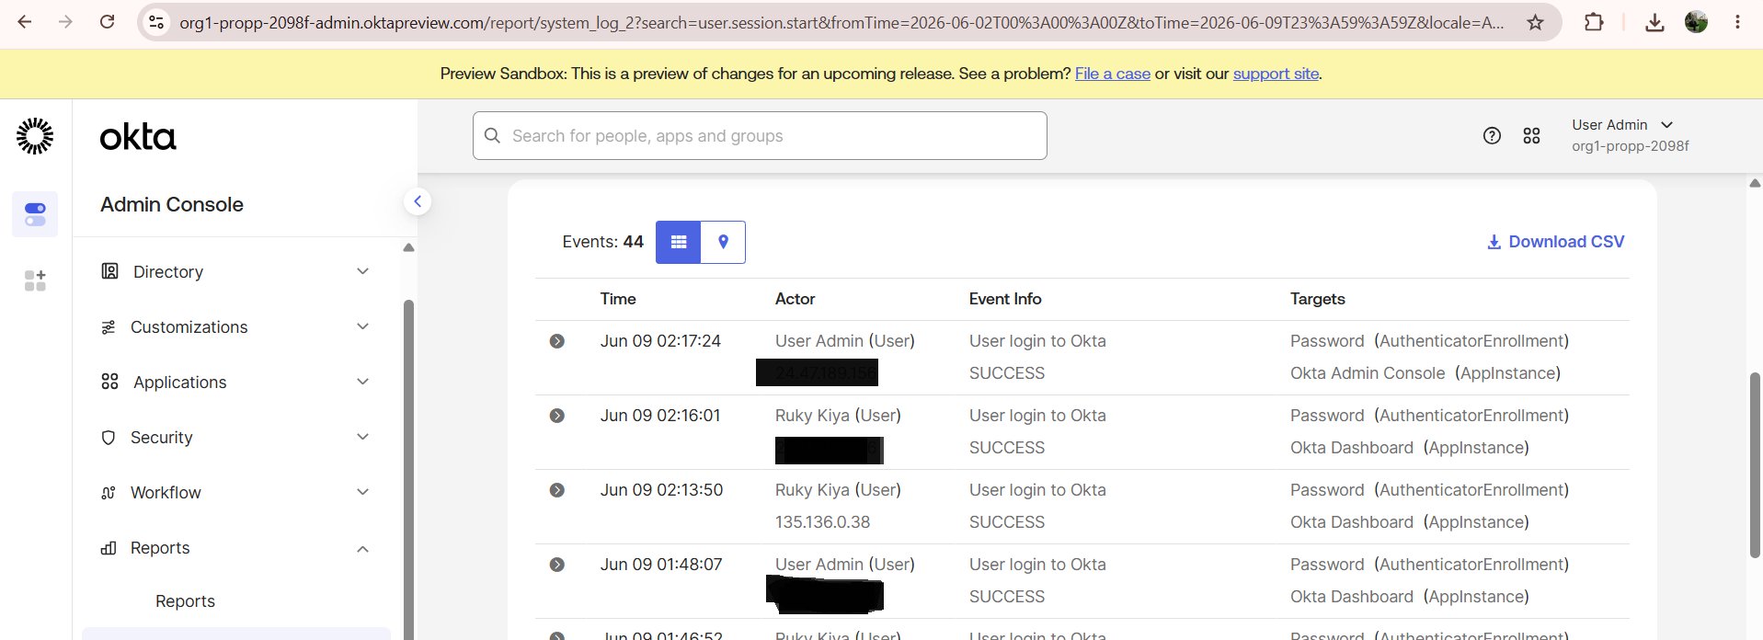Click the browser address bar URL
The image size is (1763, 640).
pyautogui.click(x=841, y=22)
